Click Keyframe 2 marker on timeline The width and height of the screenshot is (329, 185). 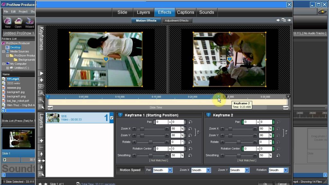(218, 96)
